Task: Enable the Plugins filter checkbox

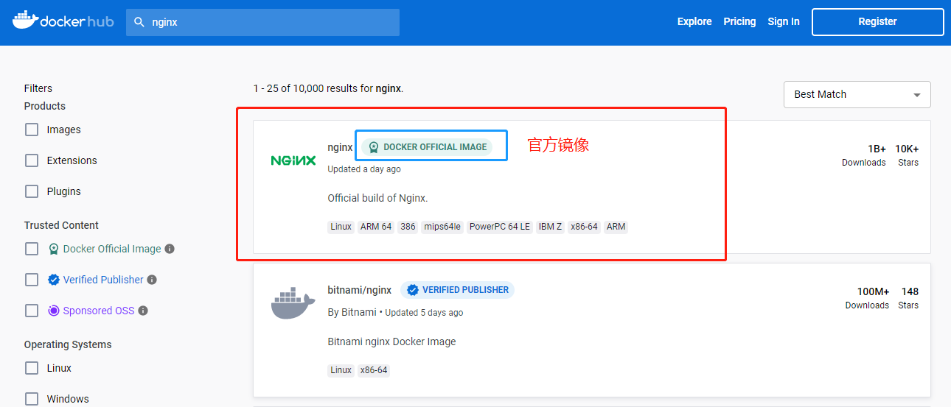Action: coord(32,191)
